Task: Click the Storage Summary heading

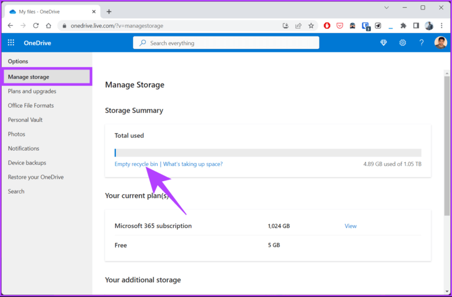Action: coord(134,111)
